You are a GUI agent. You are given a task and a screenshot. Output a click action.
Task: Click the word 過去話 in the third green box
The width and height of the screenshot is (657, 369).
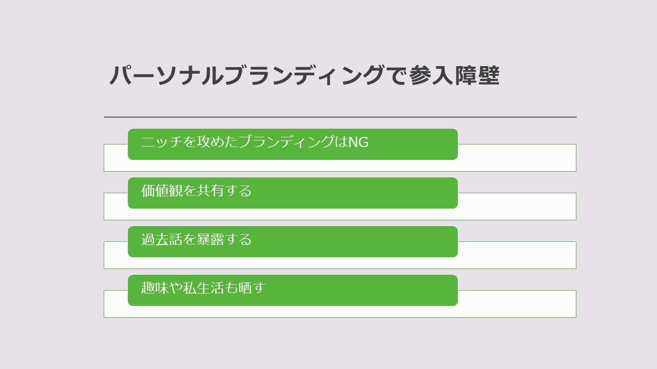pos(162,239)
